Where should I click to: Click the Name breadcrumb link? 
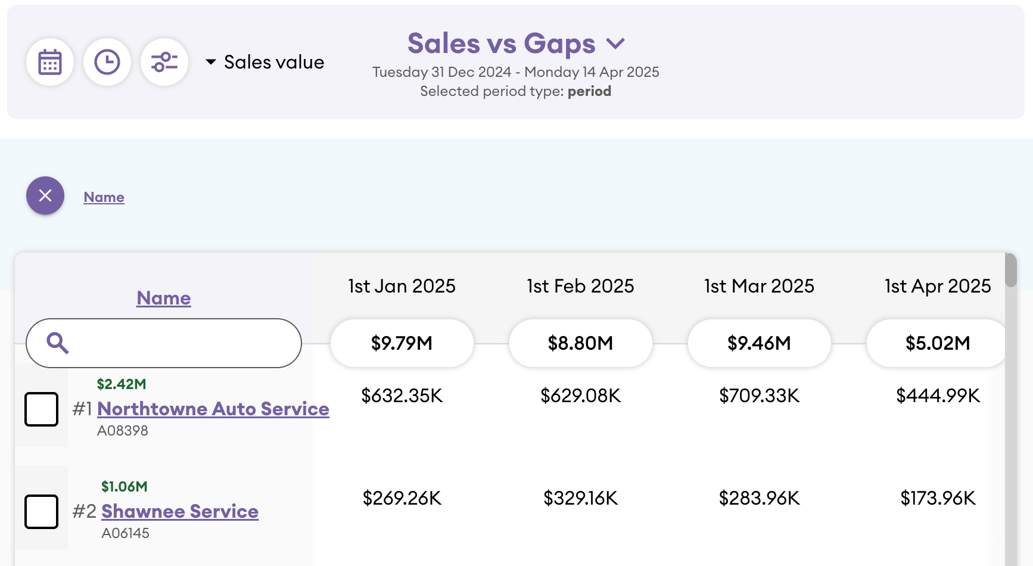[104, 197]
